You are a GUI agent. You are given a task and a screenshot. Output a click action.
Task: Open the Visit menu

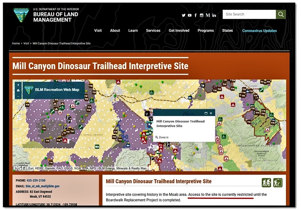point(98,30)
